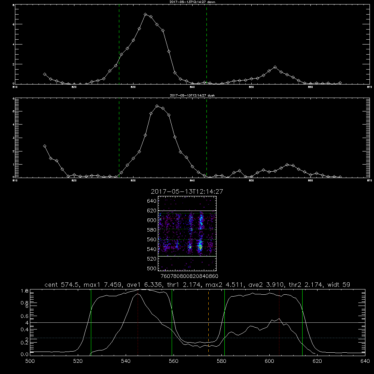The height and width of the screenshot is (374, 374).
Task: Click the last rightmost diamond marker of dawn curve
Action: tap(340, 83)
